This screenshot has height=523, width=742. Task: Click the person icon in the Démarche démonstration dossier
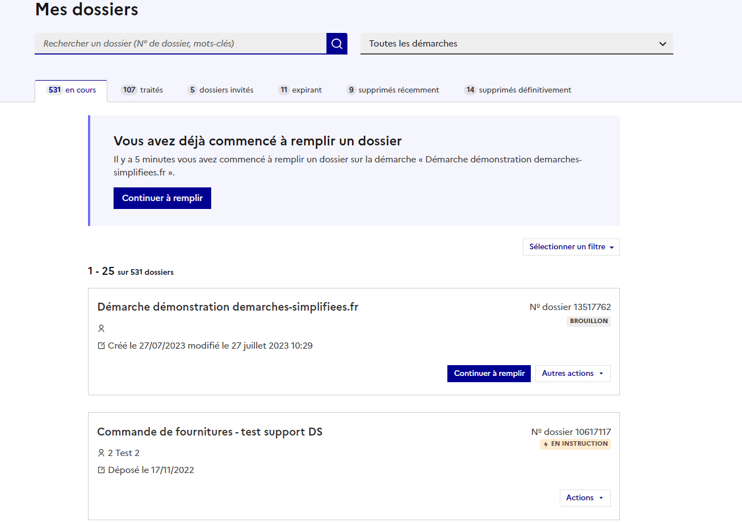tap(102, 329)
